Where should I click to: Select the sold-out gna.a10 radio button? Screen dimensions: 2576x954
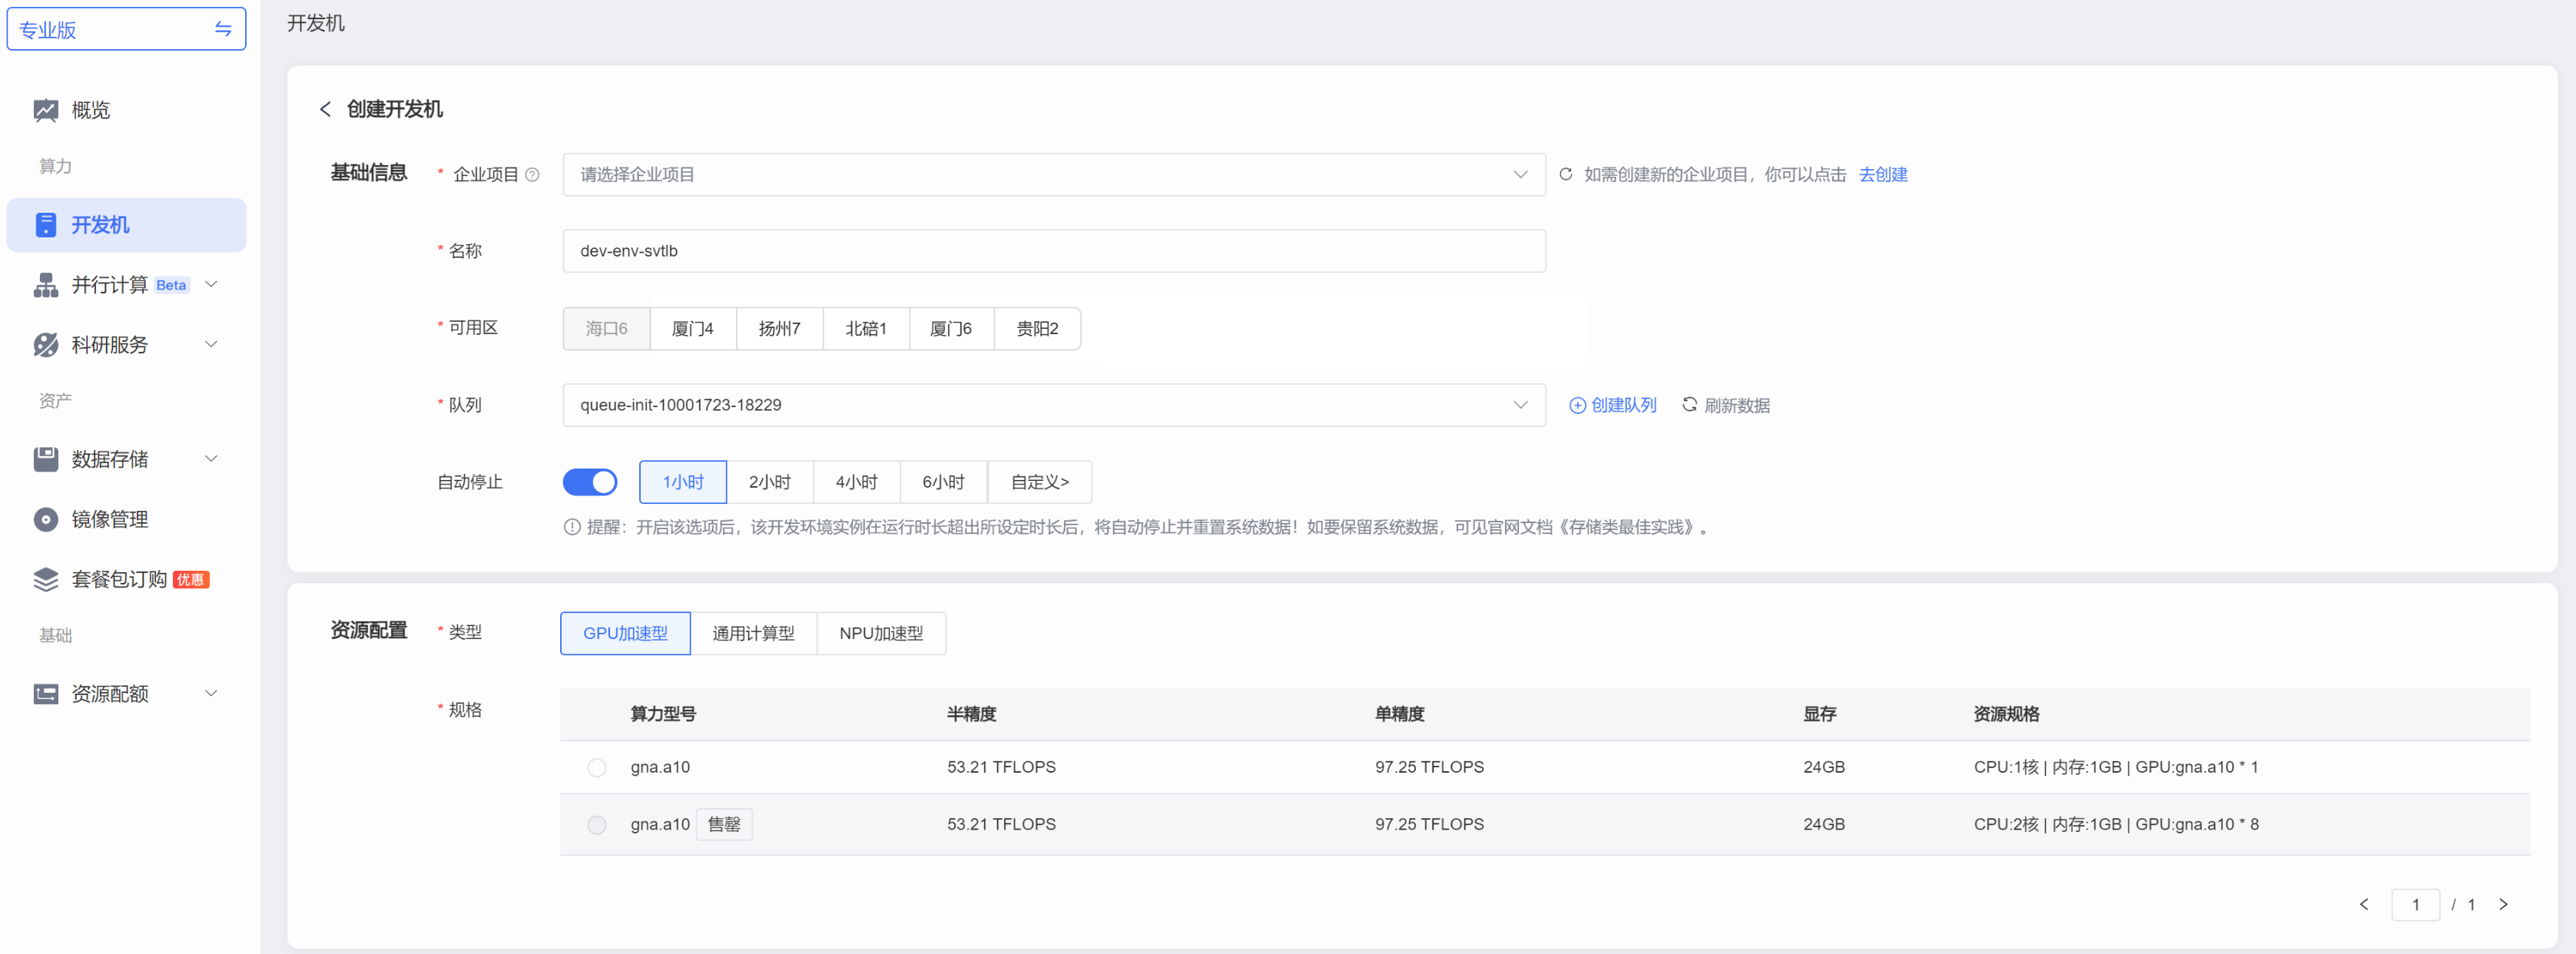[597, 824]
